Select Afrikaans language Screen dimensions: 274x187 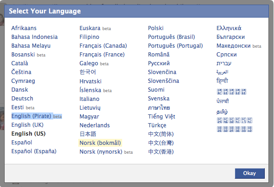tap(24, 28)
